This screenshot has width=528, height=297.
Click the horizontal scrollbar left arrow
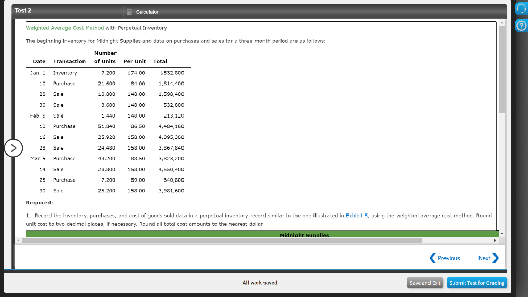pos(18,240)
